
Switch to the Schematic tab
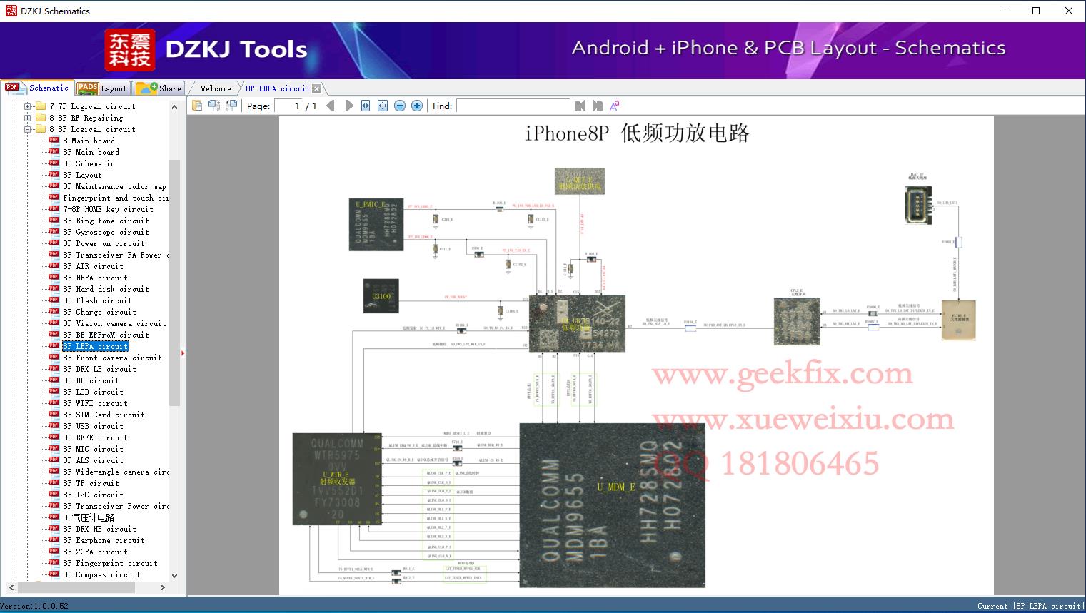click(37, 88)
